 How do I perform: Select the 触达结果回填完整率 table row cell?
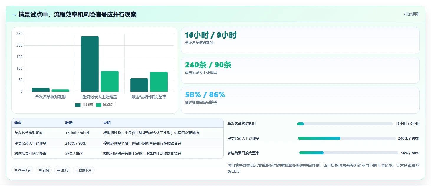pyautogui.click(x=37, y=154)
